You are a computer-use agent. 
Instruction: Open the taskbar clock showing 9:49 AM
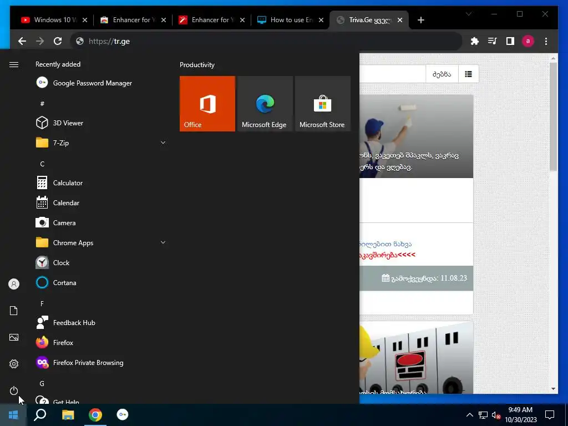[x=520, y=415]
